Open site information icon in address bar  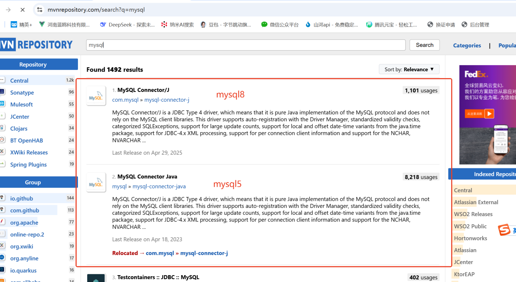[40, 10]
